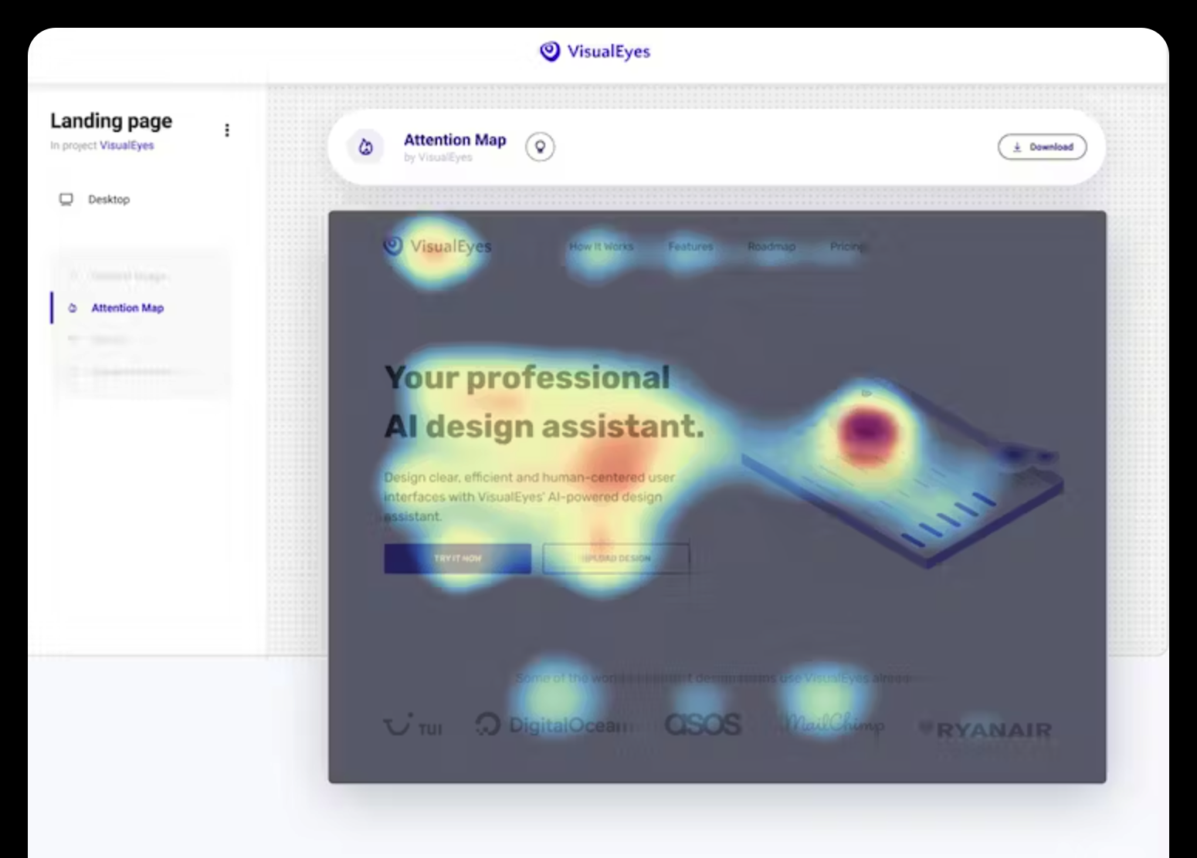Click the TRY IT NOW button
Image resolution: width=1197 pixels, height=858 pixels.
point(457,558)
